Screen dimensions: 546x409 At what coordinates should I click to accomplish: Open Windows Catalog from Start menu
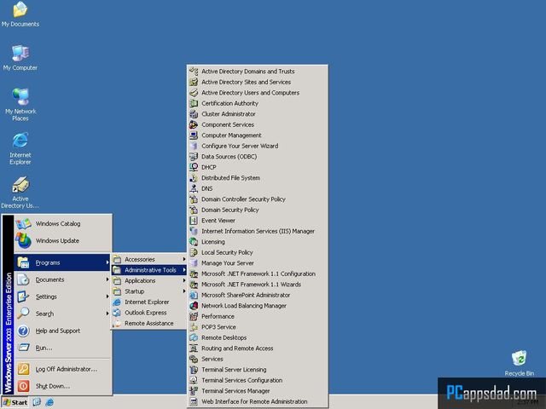62,223
